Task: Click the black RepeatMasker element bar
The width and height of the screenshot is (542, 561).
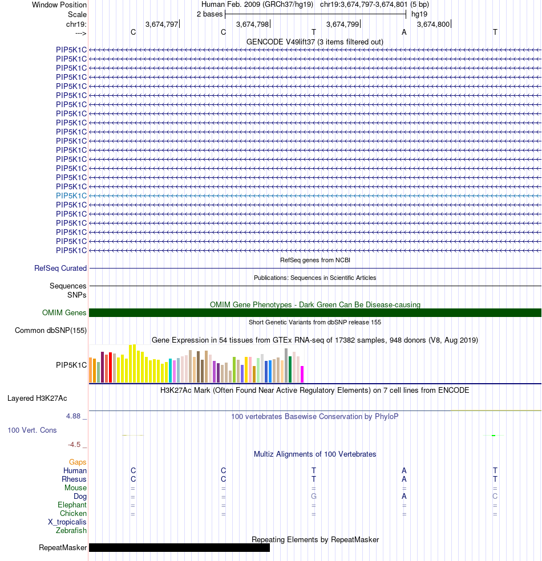Action: tap(179, 548)
